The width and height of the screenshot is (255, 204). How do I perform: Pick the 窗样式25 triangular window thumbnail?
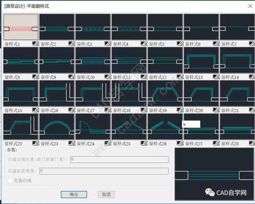(129, 127)
